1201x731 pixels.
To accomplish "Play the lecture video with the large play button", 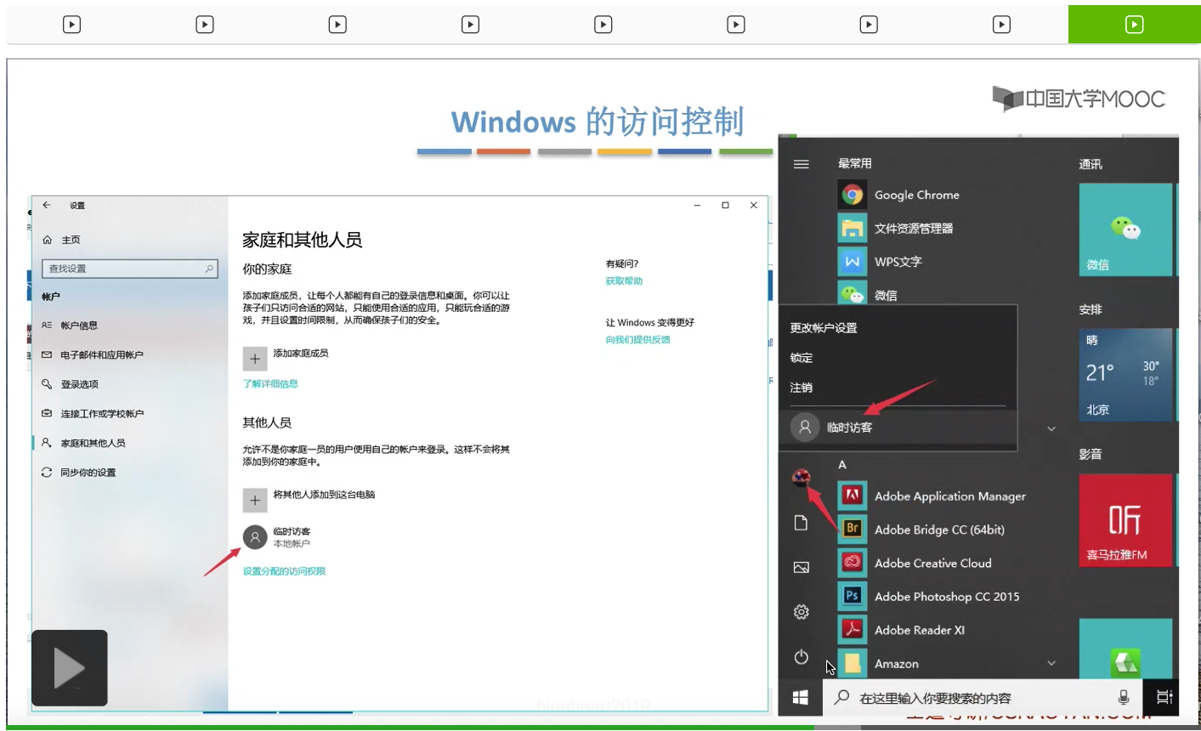I will 70,668.
